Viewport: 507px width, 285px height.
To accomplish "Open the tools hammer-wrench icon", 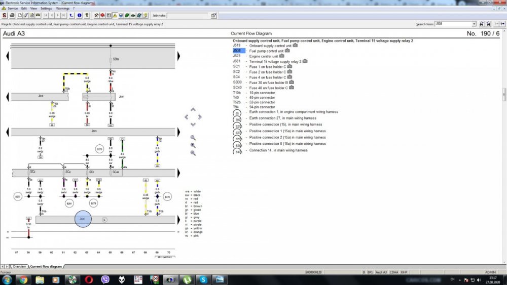I will pos(96,15).
